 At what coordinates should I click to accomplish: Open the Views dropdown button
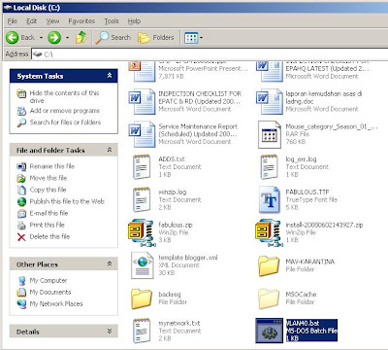coord(193,38)
